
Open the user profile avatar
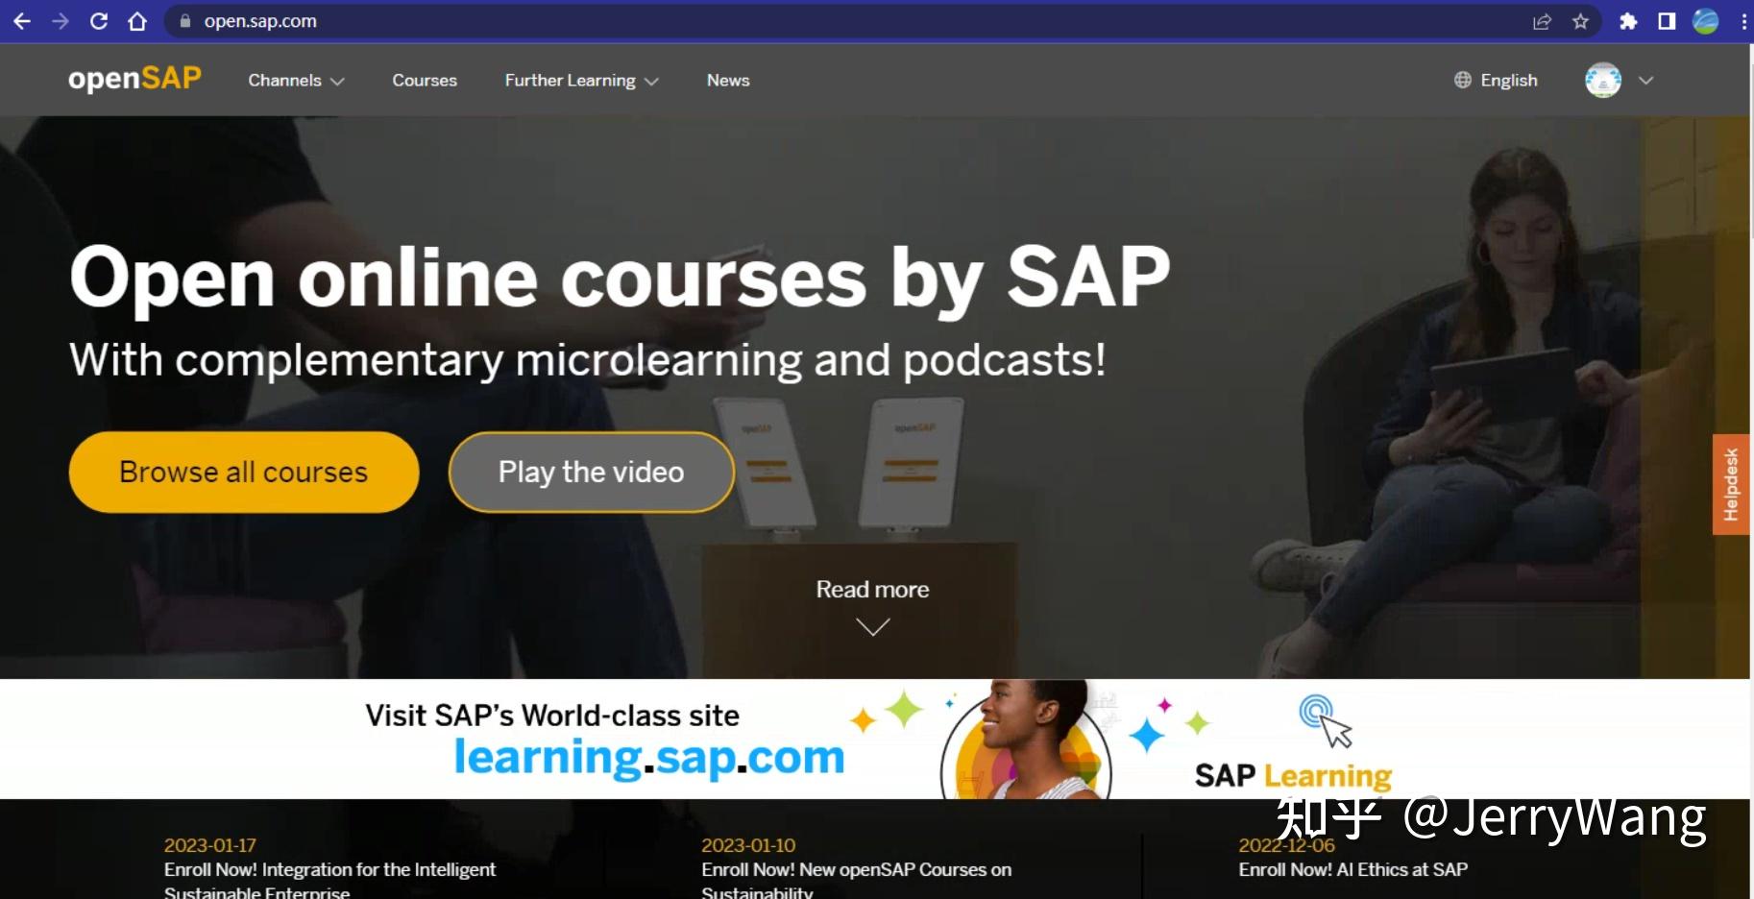(x=1601, y=80)
